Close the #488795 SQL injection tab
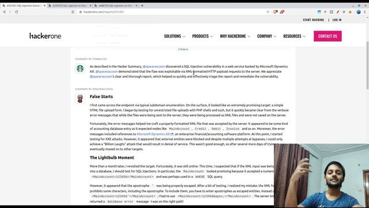The width and height of the screenshot is (369, 208). (136, 5)
